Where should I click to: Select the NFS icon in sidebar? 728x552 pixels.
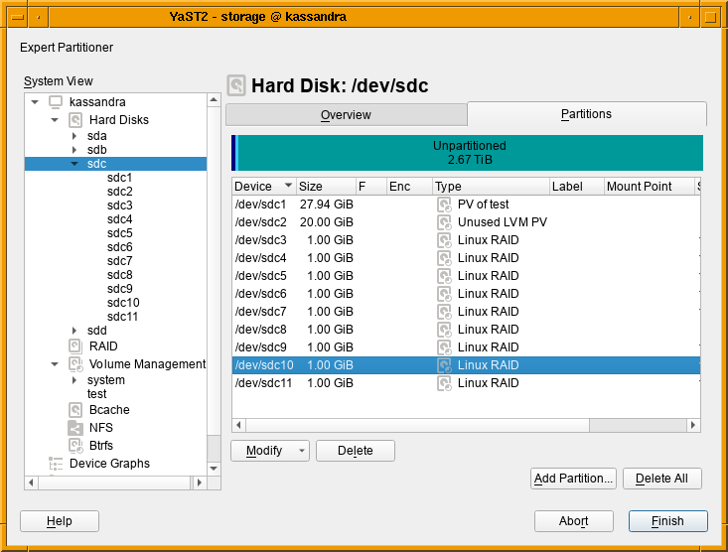[75, 428]
